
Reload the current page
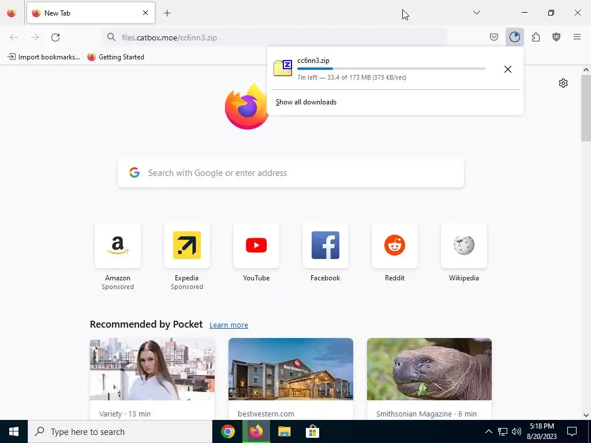point(55,37)
